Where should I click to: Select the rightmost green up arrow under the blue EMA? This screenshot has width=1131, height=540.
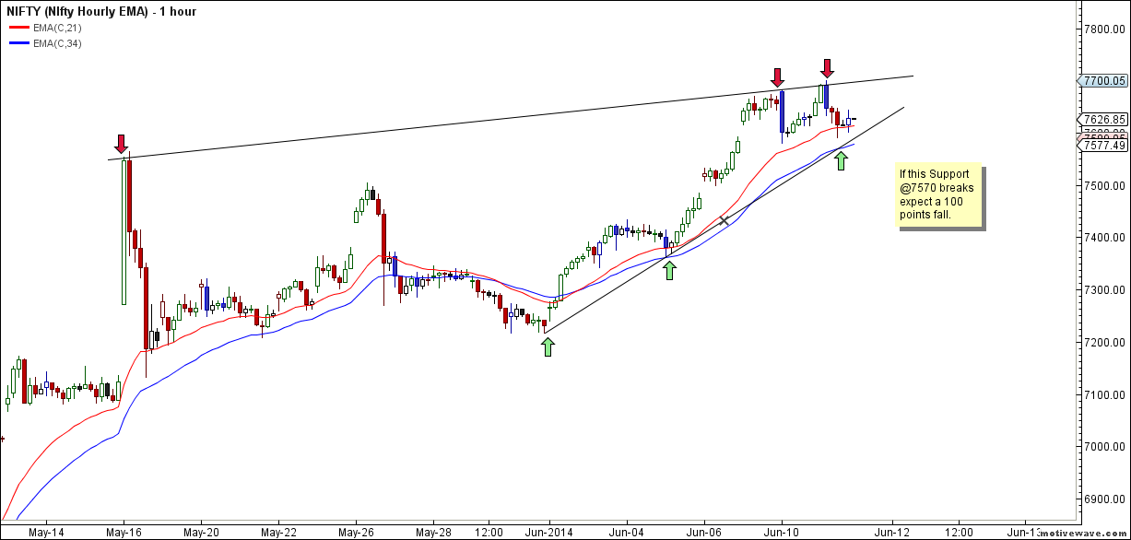click(x=841, y=160)
